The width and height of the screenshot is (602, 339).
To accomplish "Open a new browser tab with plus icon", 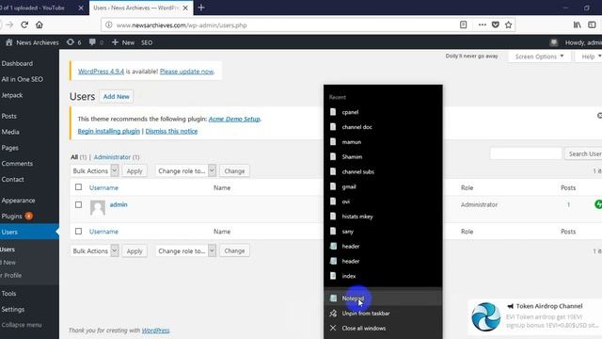I will coord(201,8).
